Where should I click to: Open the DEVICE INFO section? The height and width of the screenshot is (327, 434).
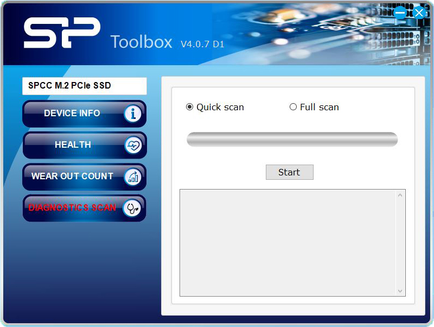(72, 114)
